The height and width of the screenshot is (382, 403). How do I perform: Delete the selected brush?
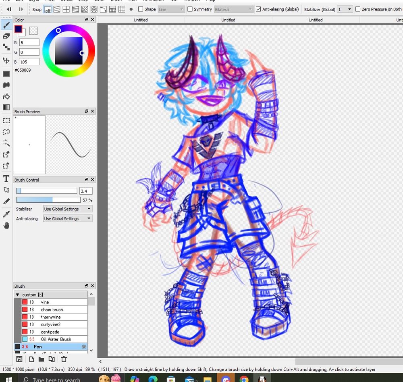tap(64, 359)
